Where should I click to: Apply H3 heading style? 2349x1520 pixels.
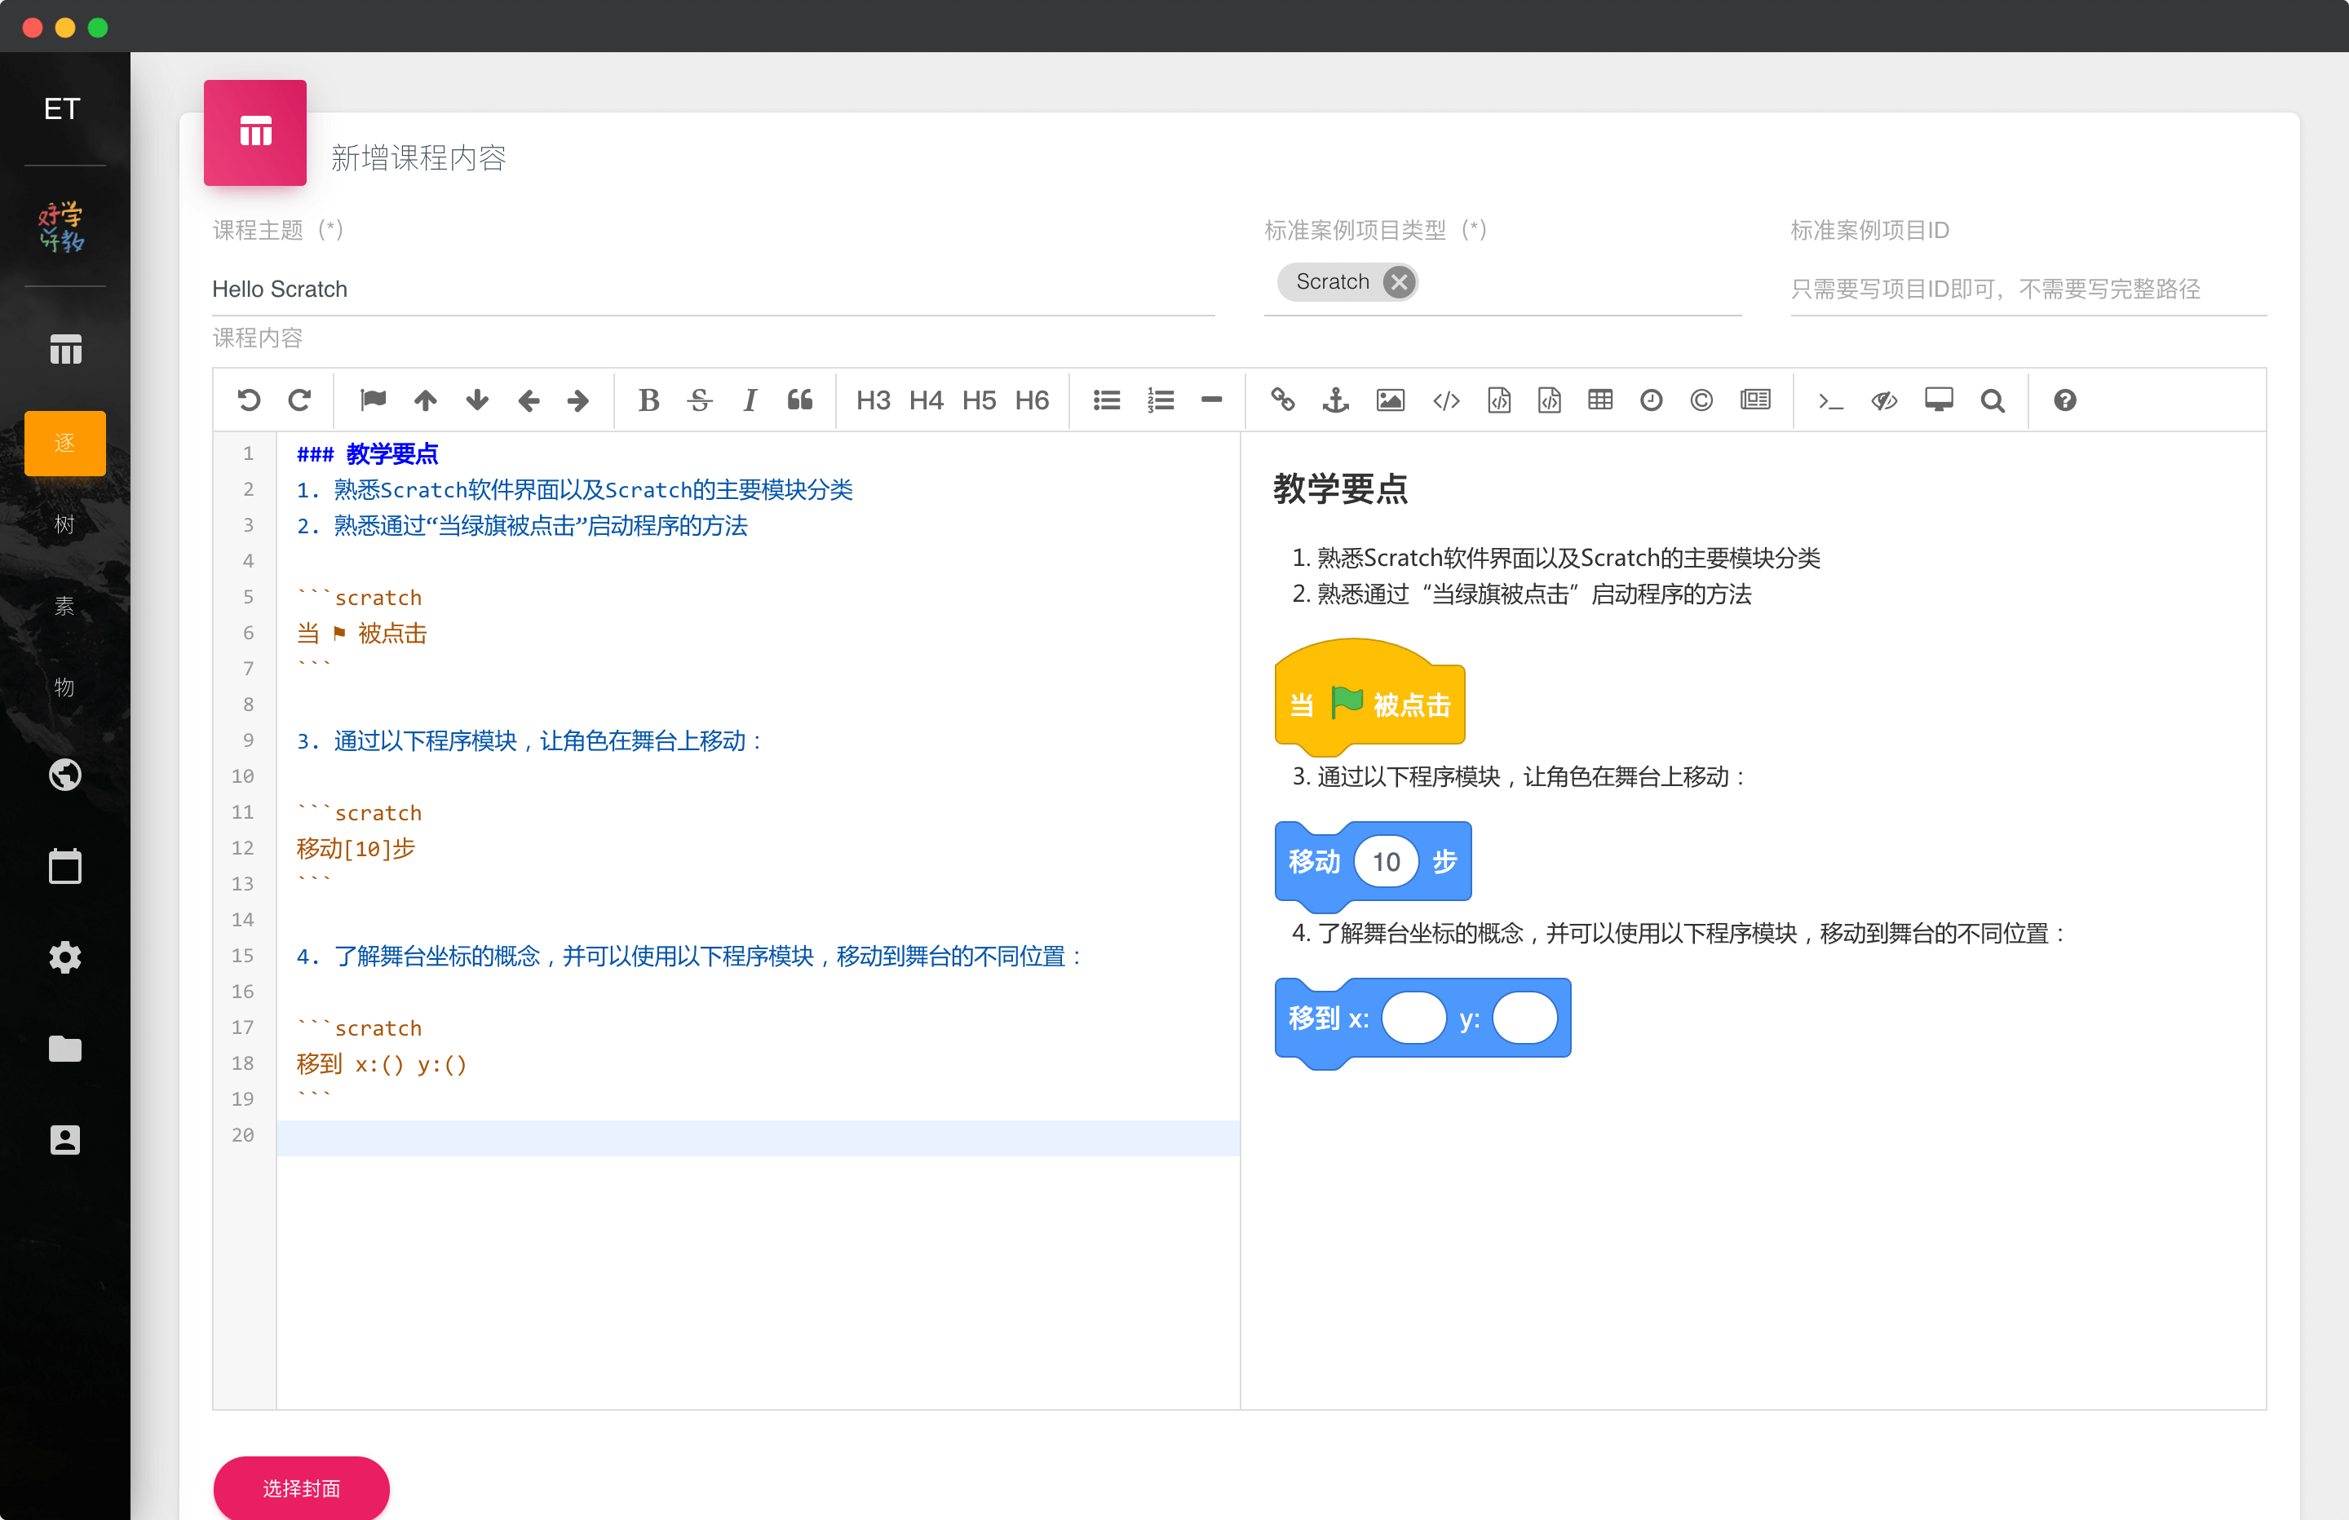pyautogui.click(x=873, y=400)
